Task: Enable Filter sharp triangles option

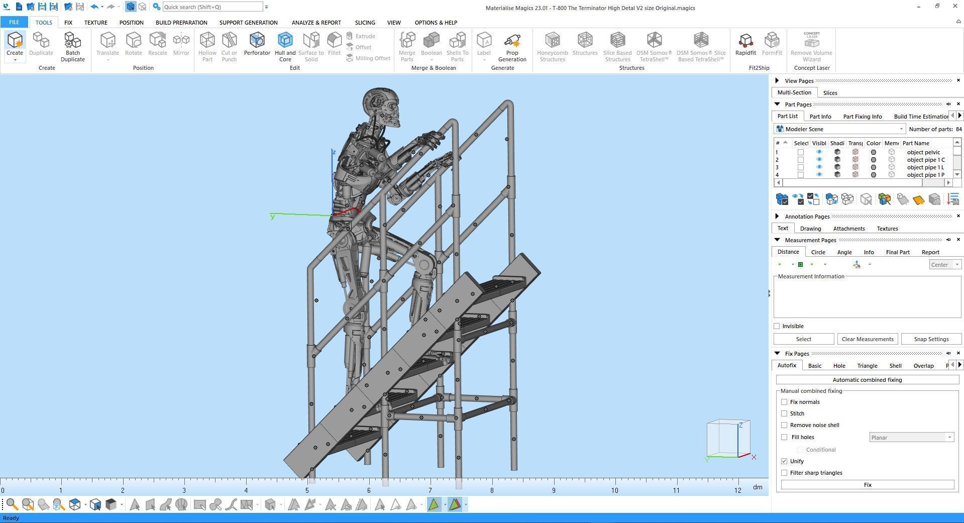Action: (784, 473)
